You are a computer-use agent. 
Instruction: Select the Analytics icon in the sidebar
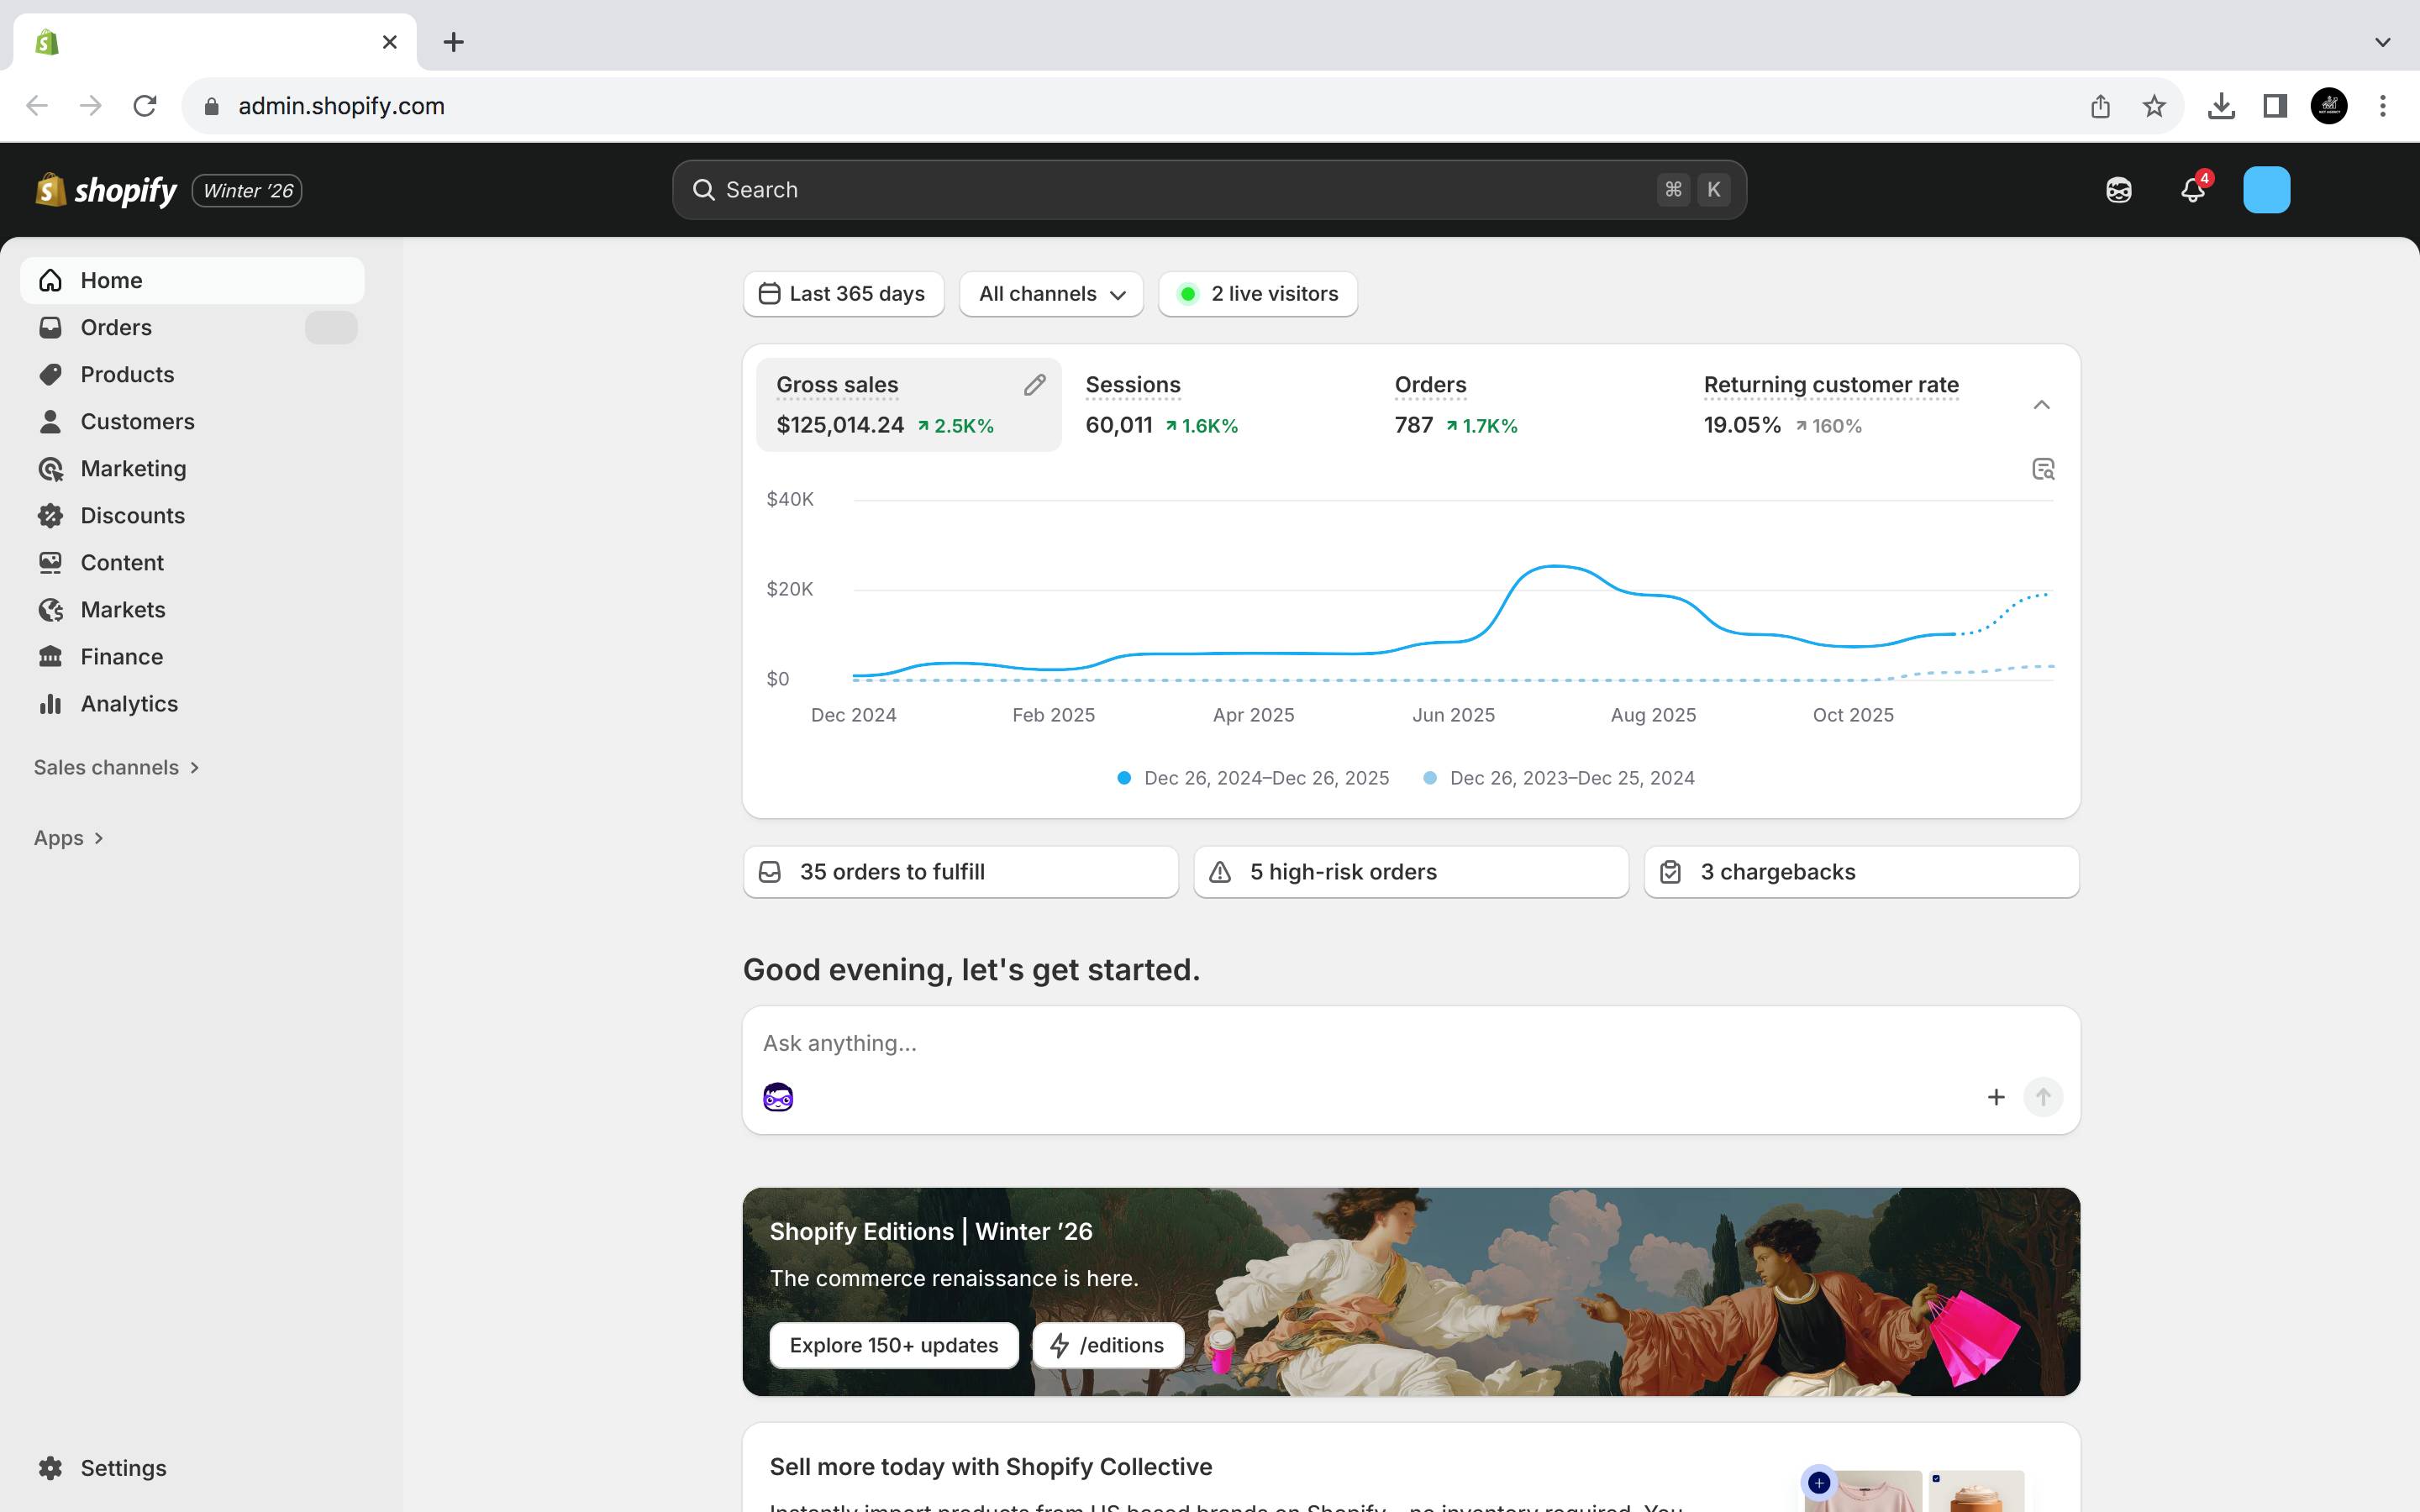click(51, 703)
